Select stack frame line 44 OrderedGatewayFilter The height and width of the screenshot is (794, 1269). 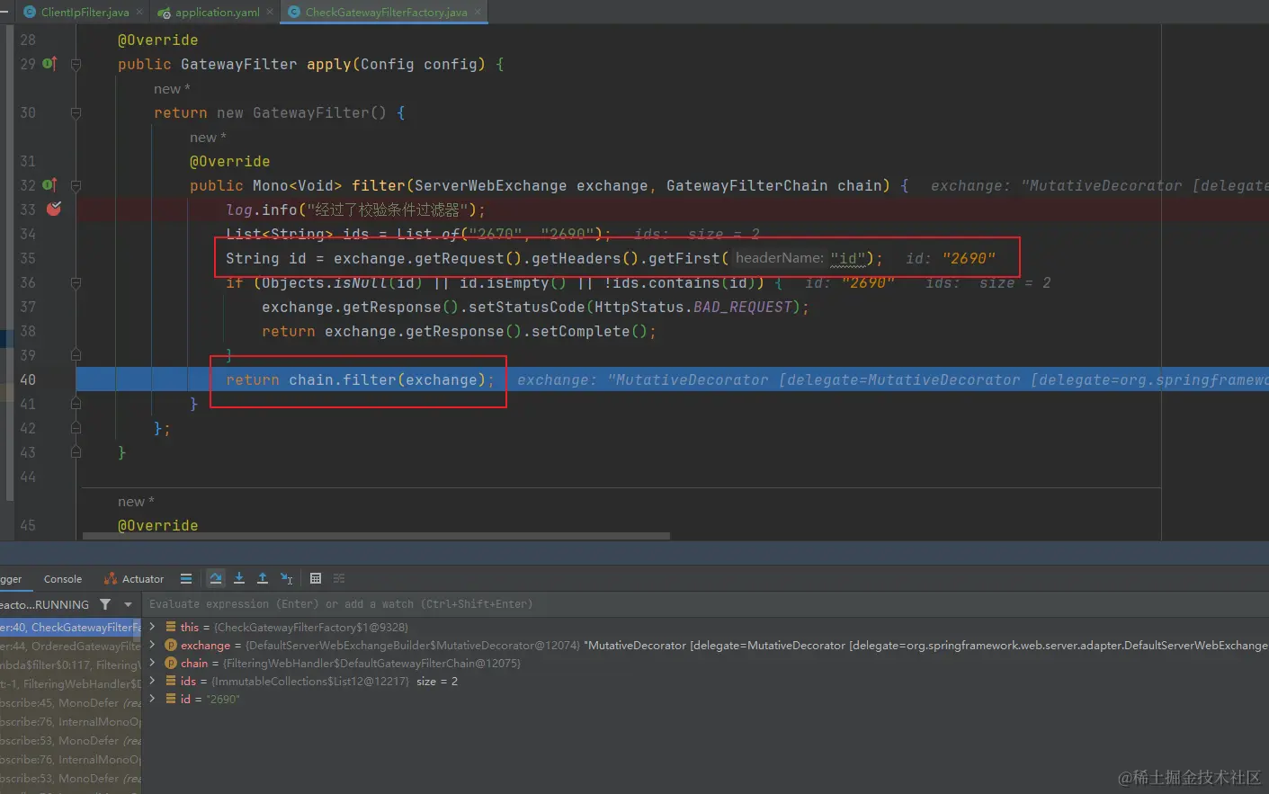coord(70,646)
